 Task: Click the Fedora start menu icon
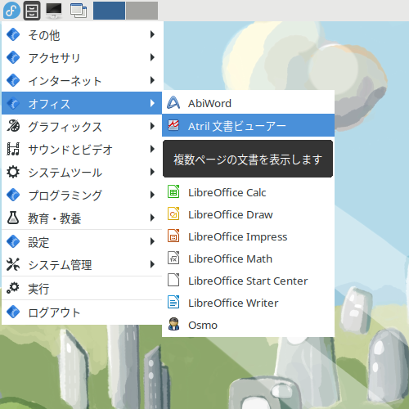[11, 11]
